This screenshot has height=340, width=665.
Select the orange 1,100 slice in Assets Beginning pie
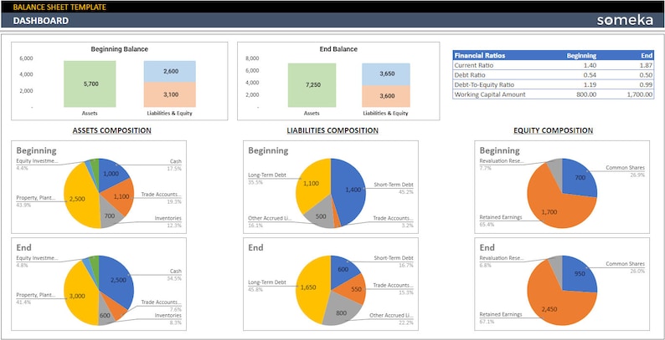(x=121, y=196)
